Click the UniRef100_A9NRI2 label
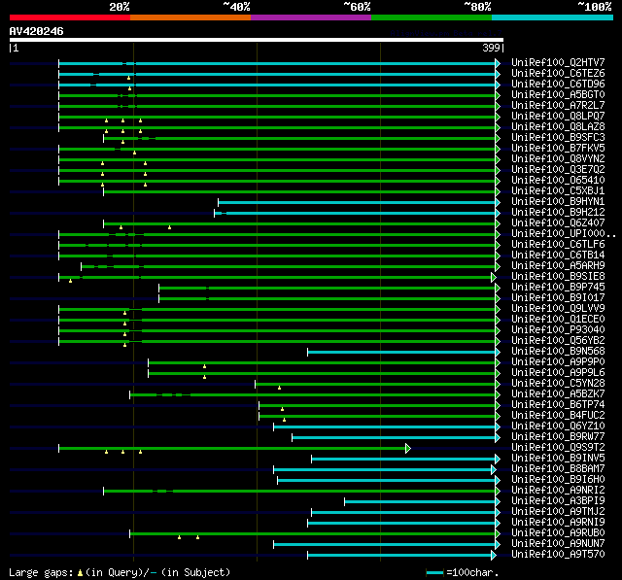 [x=558, y=491]
